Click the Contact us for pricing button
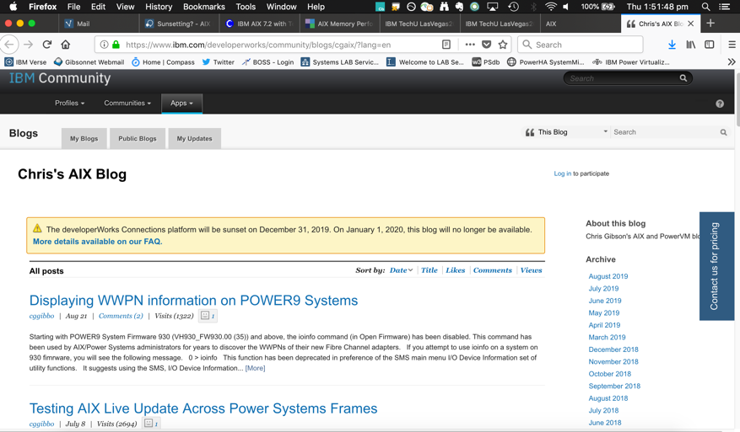 (716, 266)
